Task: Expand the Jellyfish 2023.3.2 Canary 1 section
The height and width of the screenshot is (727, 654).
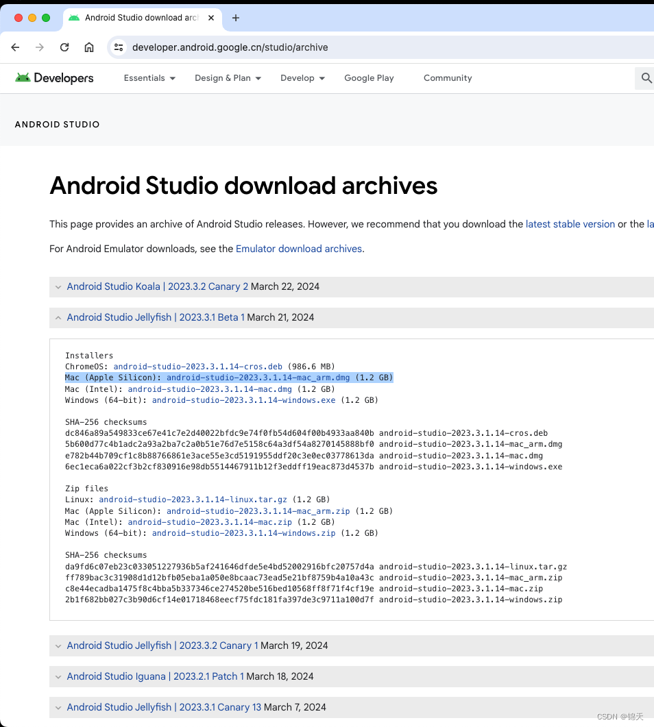Action: [x=58, y=646]
